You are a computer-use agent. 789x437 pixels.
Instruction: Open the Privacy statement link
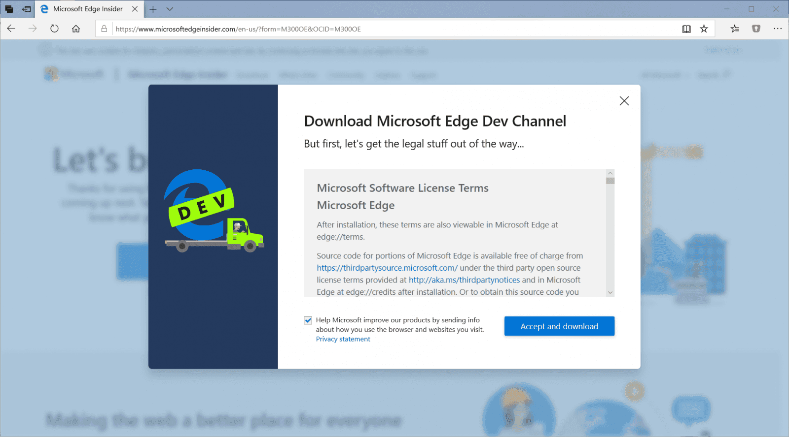pyautogui.click(x=343, y=339)
